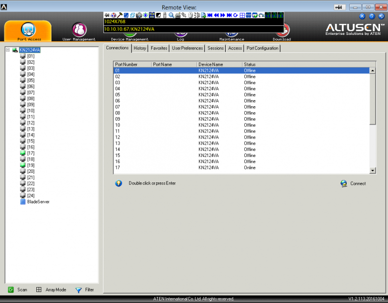
Task: Select port [17] in the tree
Action: [x=31, y=153]
